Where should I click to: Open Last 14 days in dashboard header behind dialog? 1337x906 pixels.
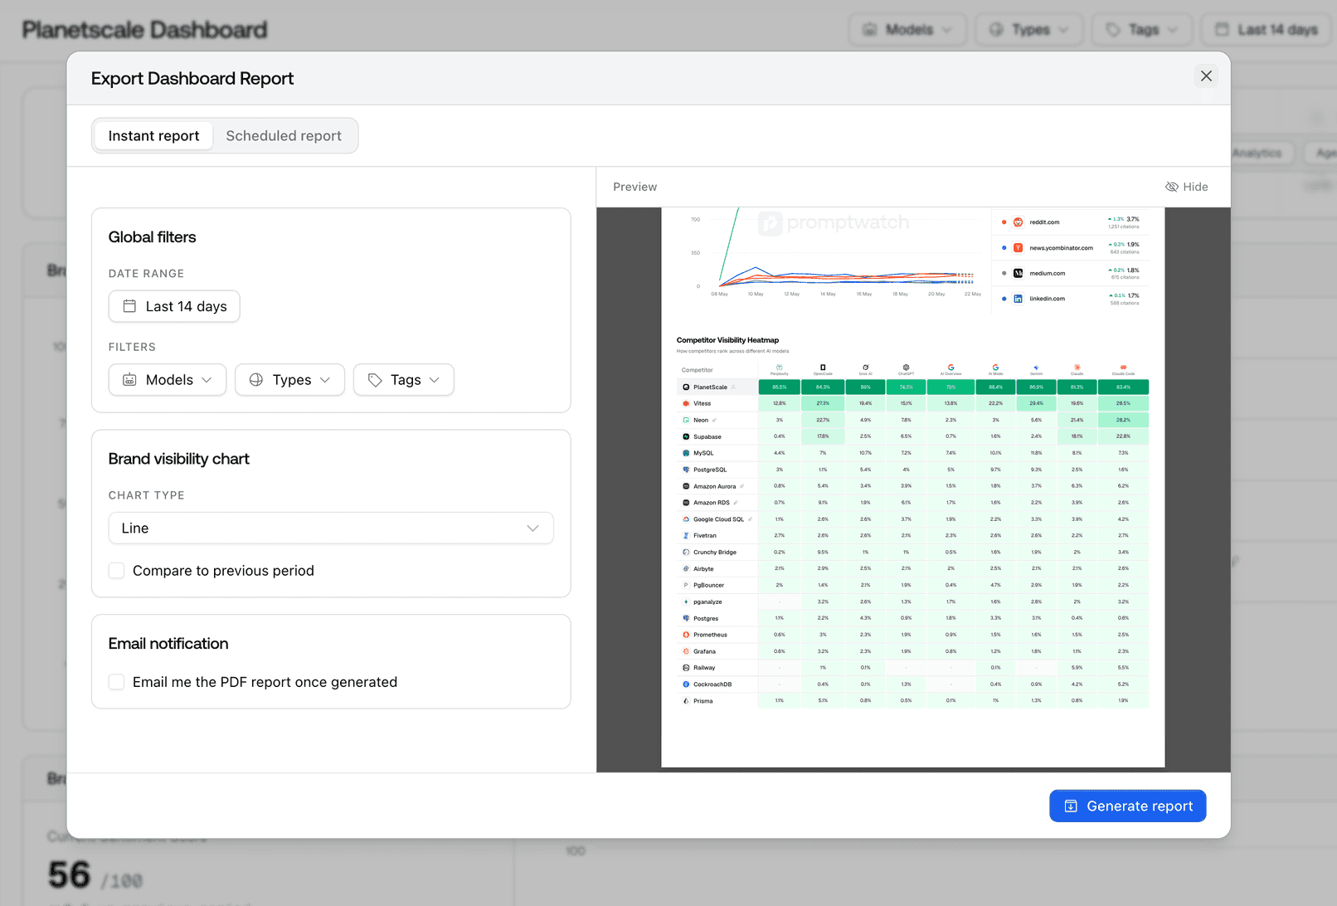tap(1267, 30)
